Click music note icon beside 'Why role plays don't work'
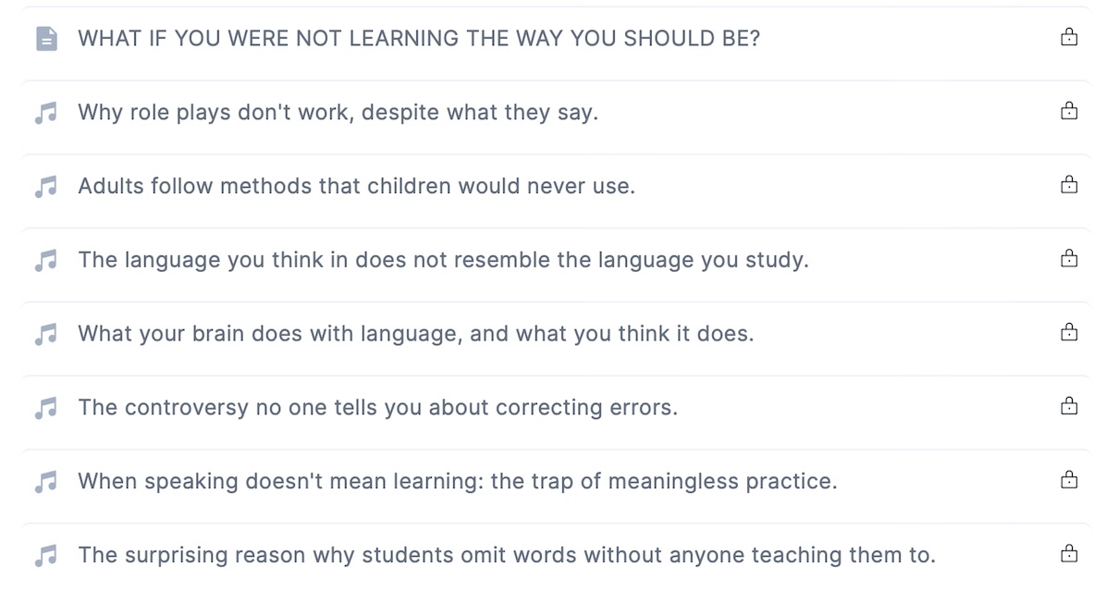1106x616 pixels. [x=46, y=112]
